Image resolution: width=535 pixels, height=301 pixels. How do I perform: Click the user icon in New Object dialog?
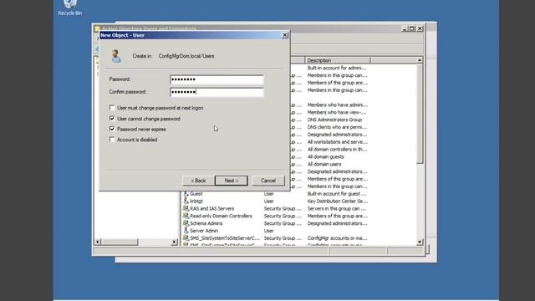115,56
